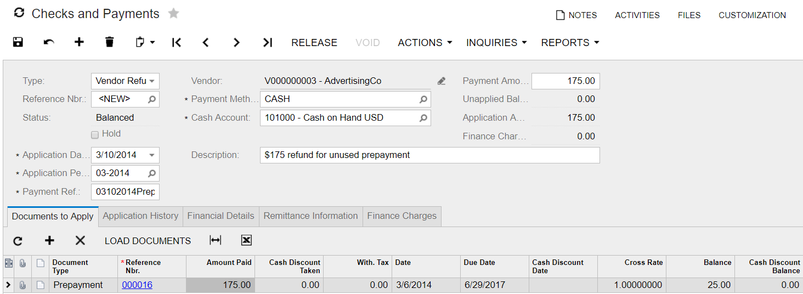Viewport: 803px width, 294px height.
Task: Save the current document
Action: (18, 42)
